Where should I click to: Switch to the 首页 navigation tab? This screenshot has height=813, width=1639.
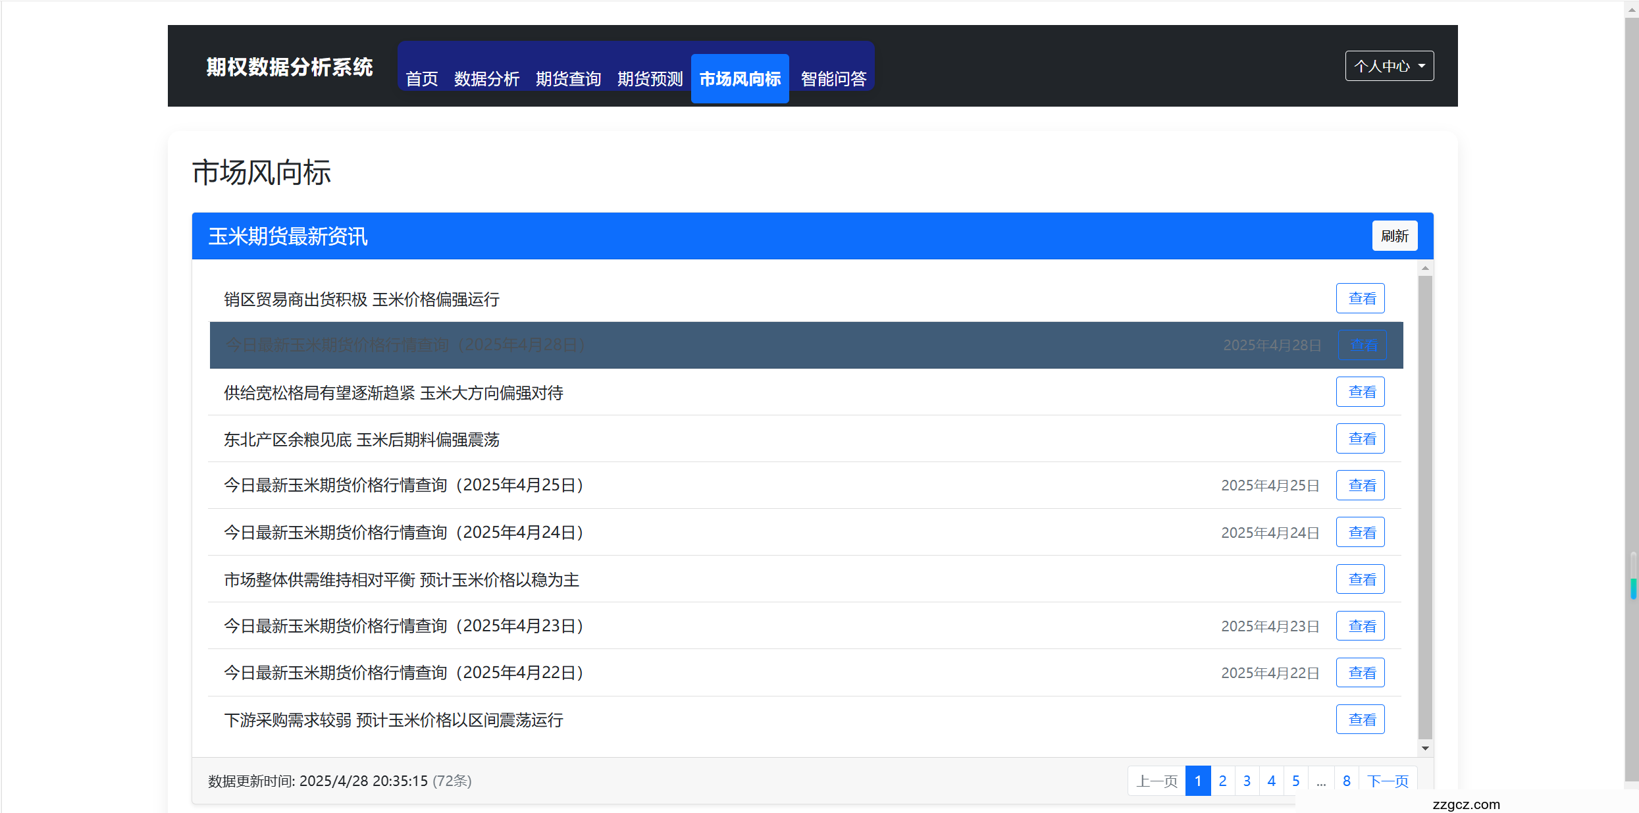click(421, 78)
